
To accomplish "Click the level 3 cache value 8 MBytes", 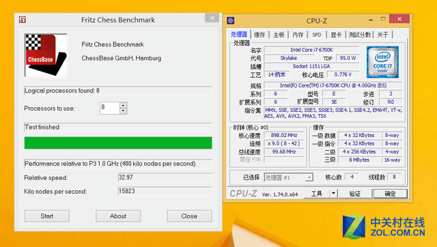I will [359, 160].
